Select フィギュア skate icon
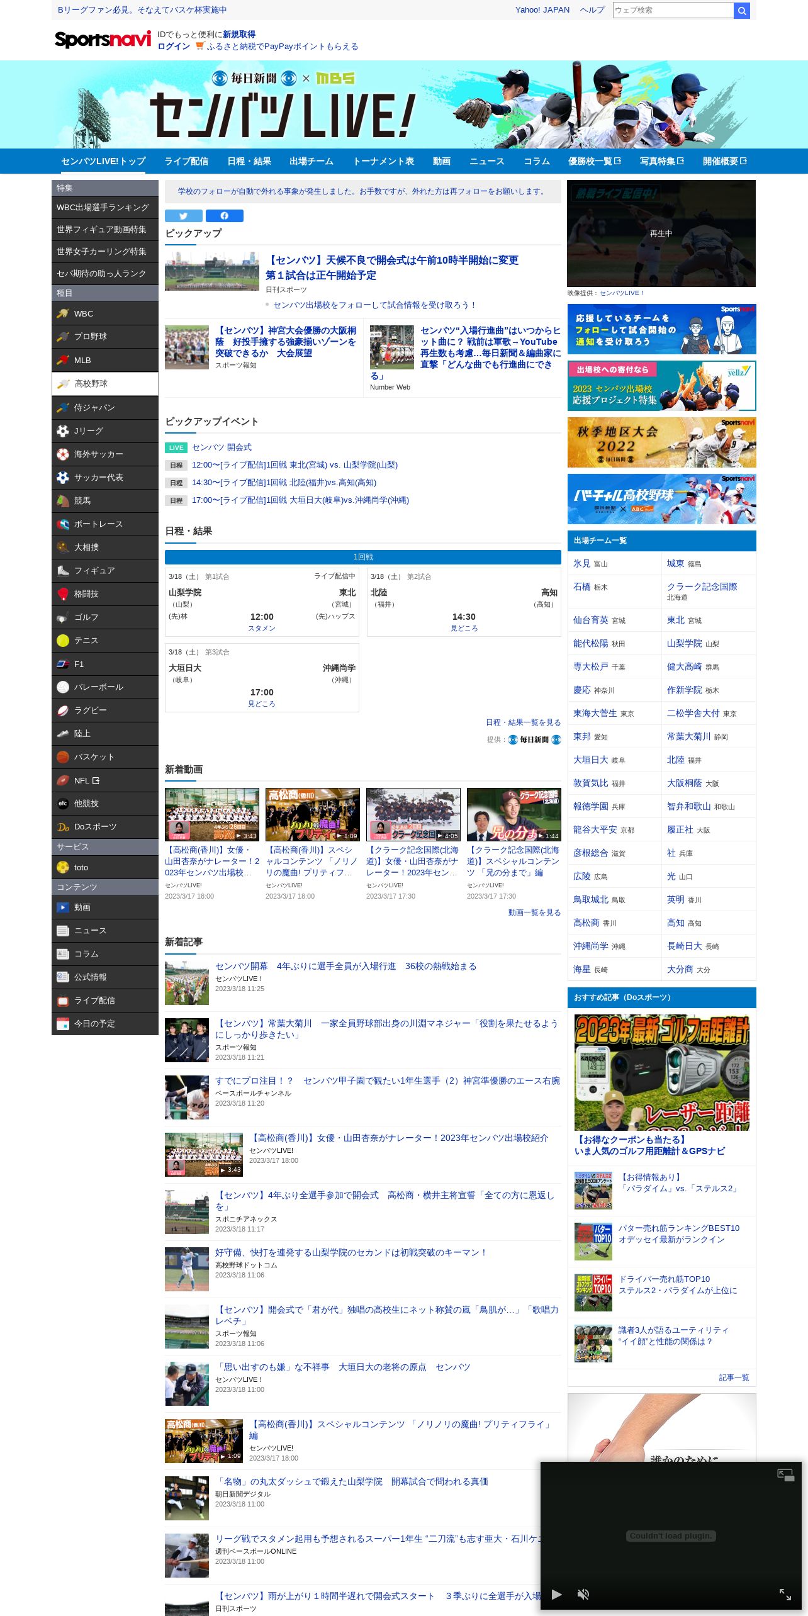 pos(63,570)
